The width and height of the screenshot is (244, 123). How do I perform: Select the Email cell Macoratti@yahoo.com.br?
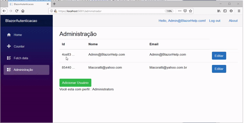pyautogui.click(x=168, y=67)
